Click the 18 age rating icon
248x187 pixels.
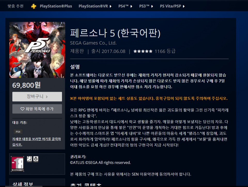[17, 164]
